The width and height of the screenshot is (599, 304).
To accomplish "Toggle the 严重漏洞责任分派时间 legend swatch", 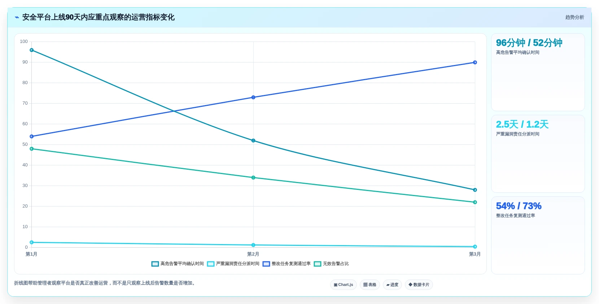I will [211, 264].
